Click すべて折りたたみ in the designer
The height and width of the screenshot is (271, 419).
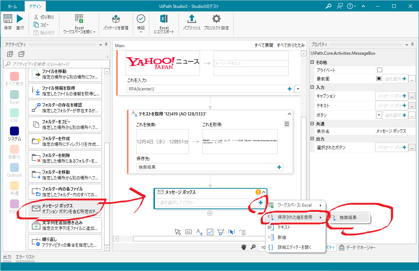[291, 45]
